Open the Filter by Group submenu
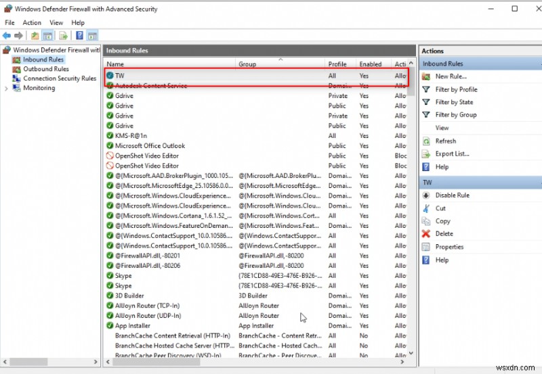The height and width of the screenshot is (374, 542). click(455, 115)
